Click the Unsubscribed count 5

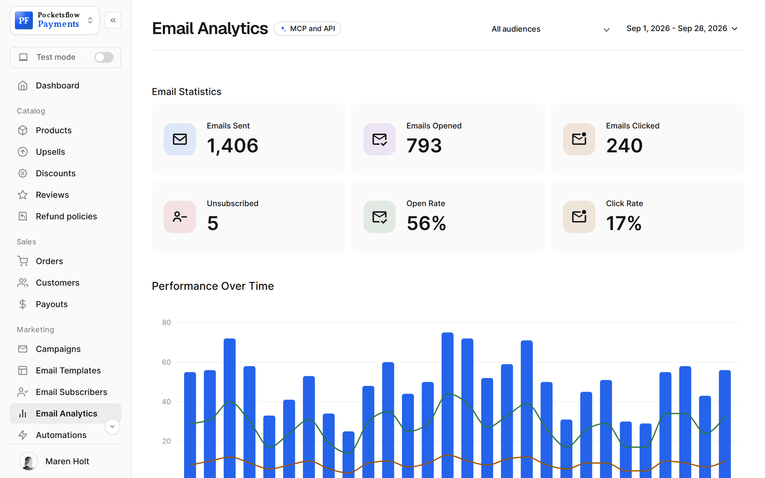(213, 223)
